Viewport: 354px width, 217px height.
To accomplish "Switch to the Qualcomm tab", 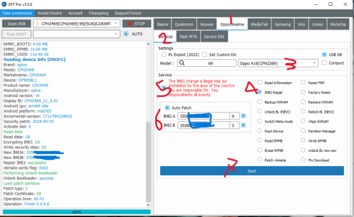I will click(x=184, y=24).
